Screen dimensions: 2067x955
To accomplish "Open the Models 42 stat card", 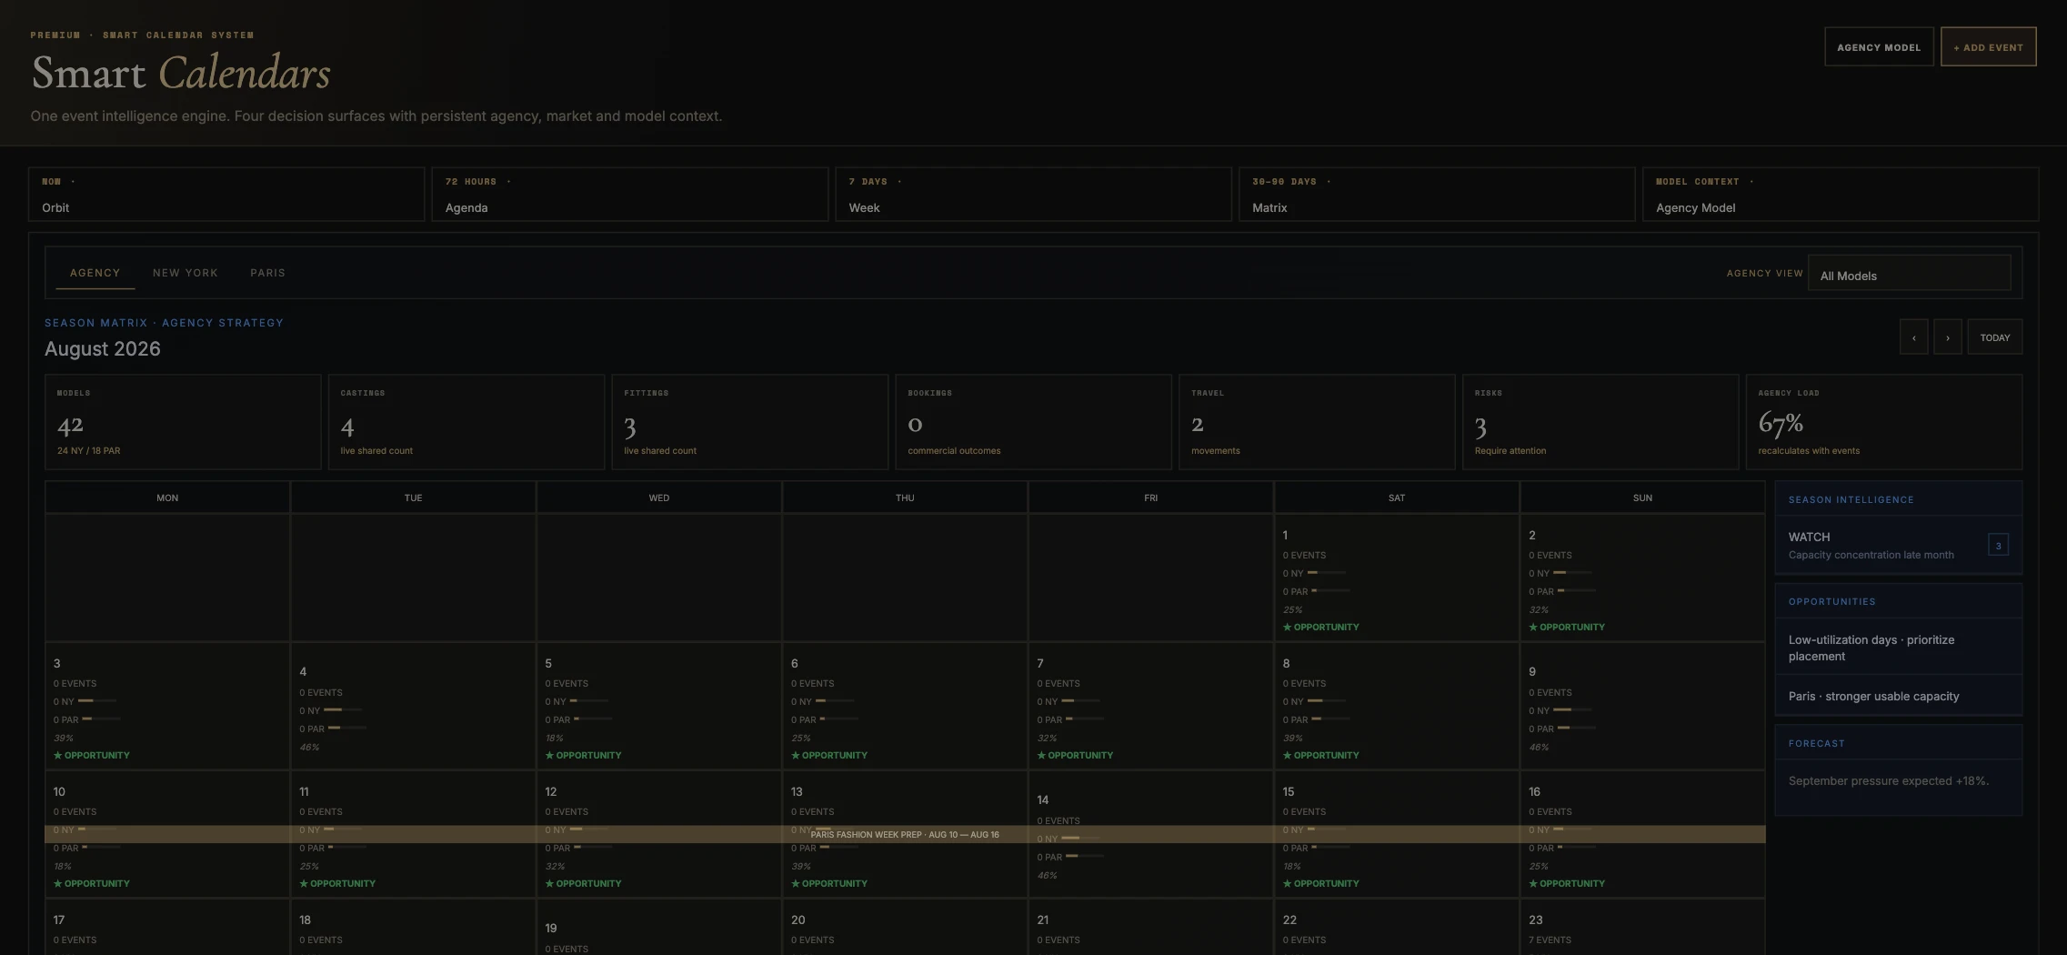I will coord(183,422).
